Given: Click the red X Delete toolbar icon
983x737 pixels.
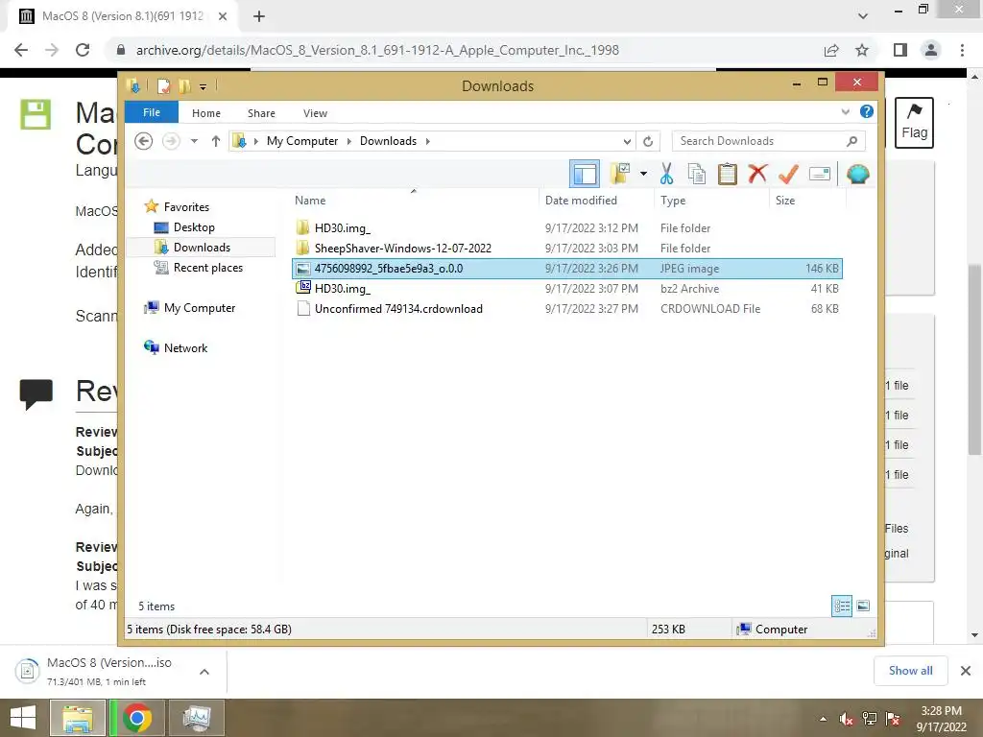Looking at the screenshot, I should pyautogui.click(x=757, y=173).
